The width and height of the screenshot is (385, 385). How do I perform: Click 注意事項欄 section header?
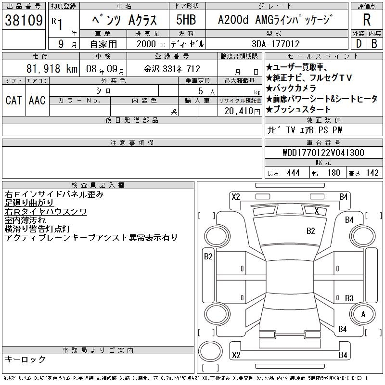click(x=132, y=142)
